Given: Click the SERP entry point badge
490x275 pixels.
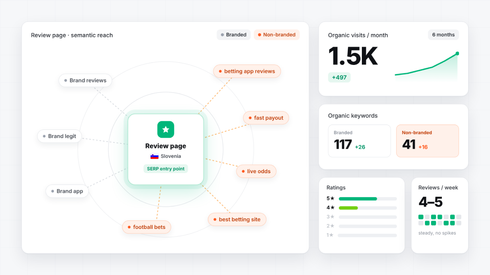Looking at the screenshot, I should [165, 169].
